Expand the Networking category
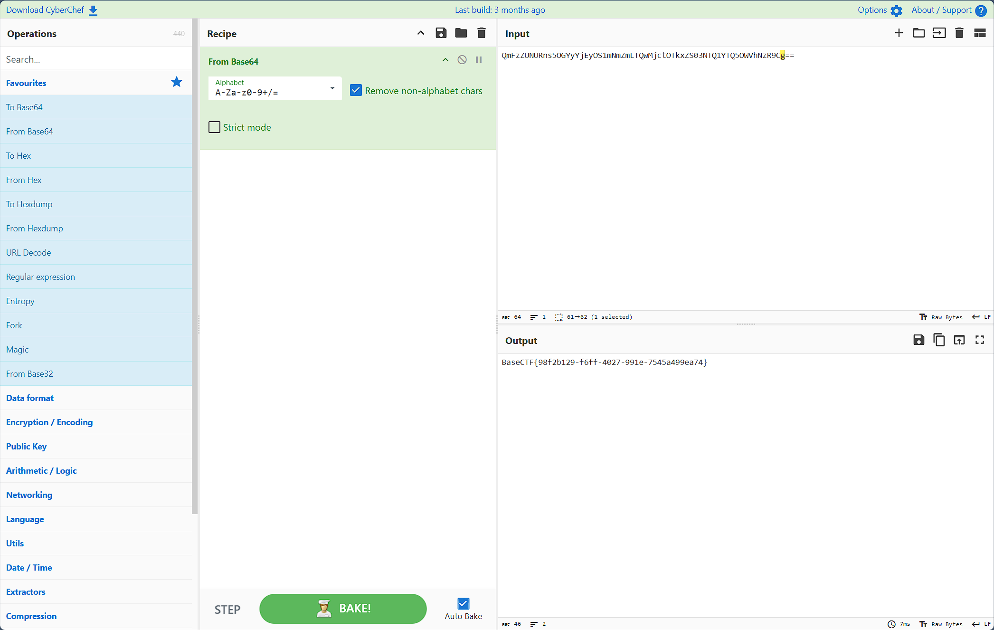 96,495
